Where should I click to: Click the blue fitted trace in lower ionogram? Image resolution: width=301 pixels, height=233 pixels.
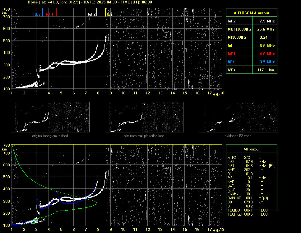pos(71,203)
